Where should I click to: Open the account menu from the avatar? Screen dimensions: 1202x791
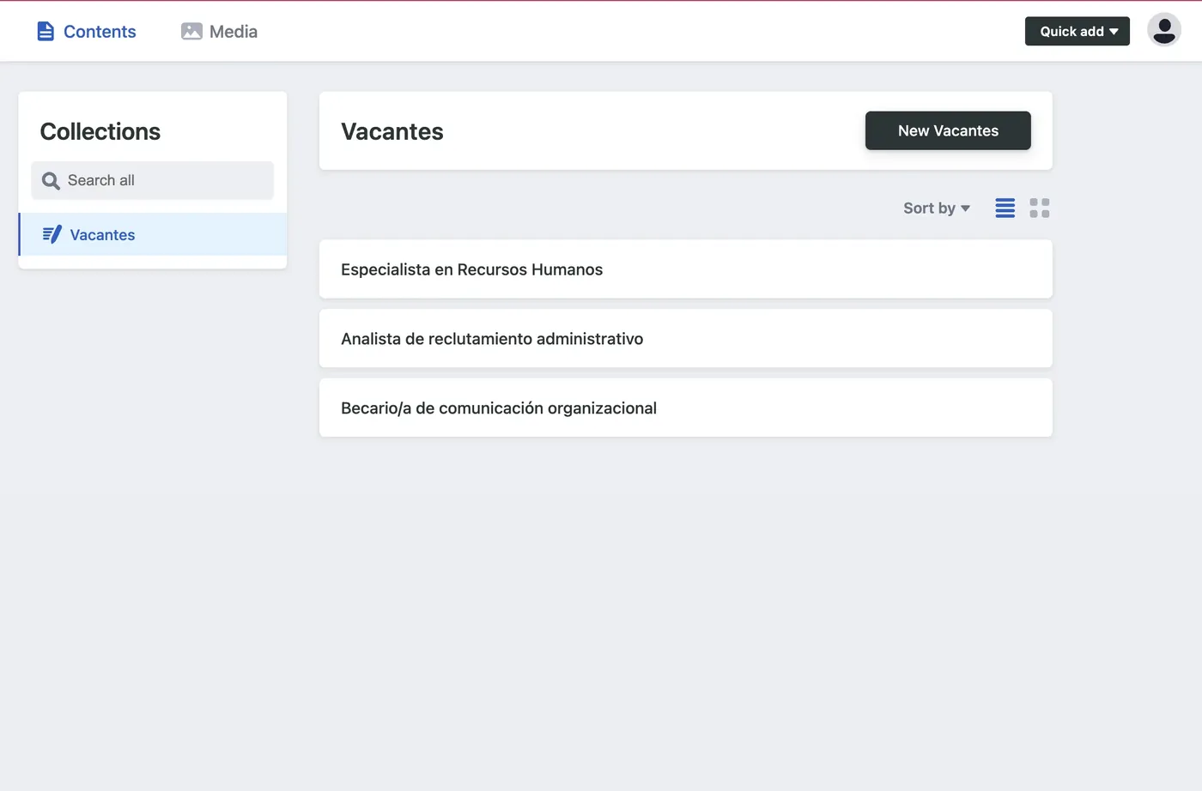tap(1164, 29)
